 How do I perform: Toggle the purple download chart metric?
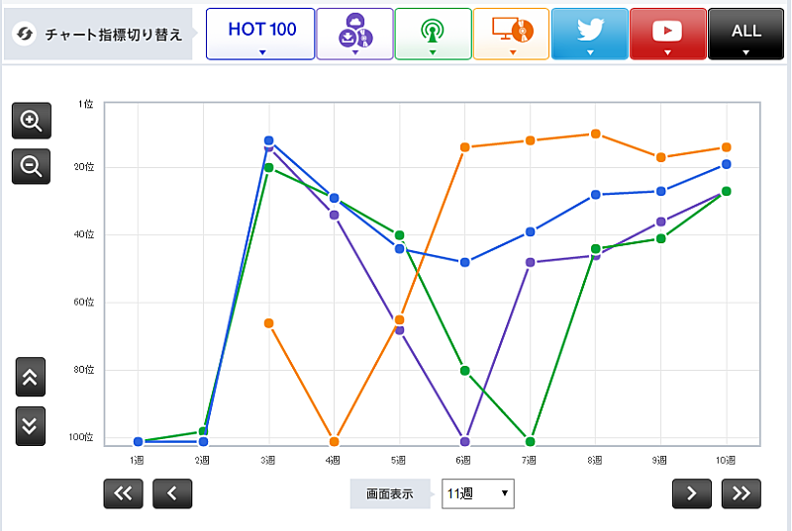354,34
